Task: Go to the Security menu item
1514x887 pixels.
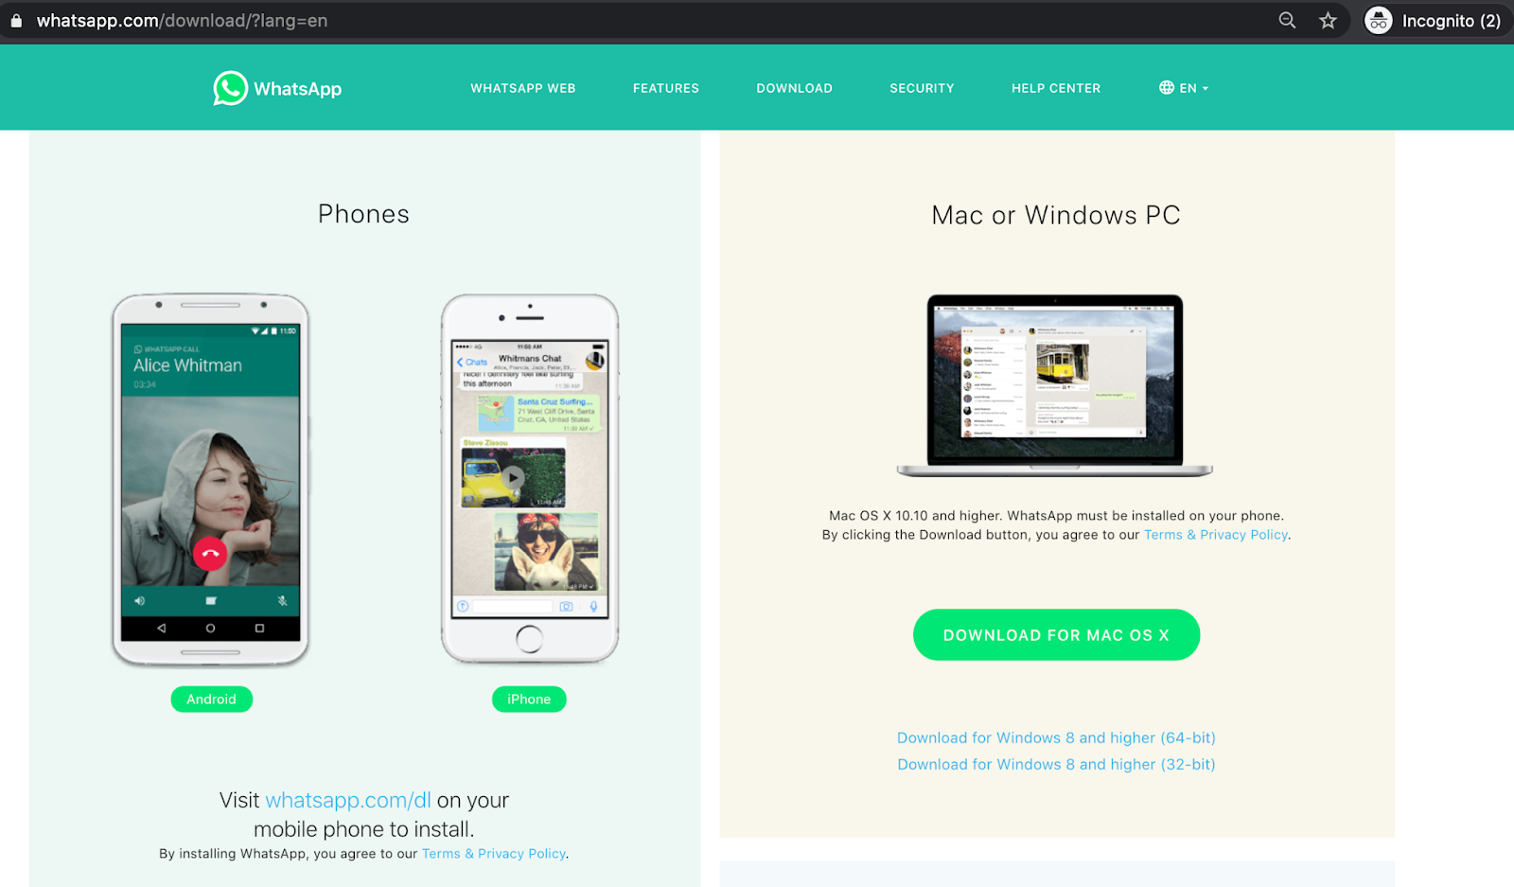Action: (922, 88)
